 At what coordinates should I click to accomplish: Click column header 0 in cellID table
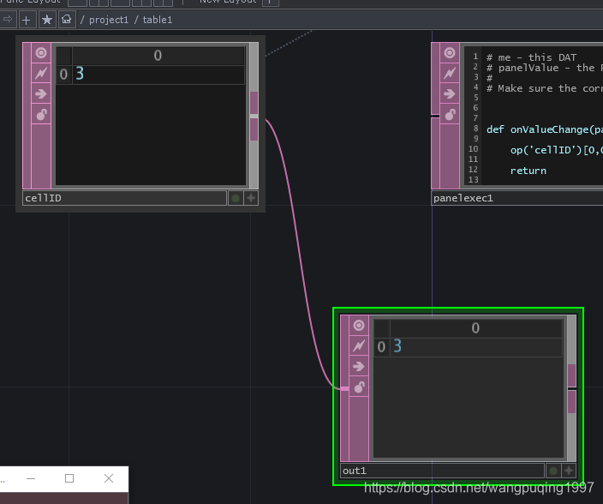click(158, 56)
